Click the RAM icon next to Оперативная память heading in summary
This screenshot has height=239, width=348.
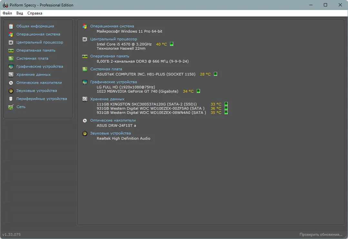pyautogui.click(x=85, y=56)
